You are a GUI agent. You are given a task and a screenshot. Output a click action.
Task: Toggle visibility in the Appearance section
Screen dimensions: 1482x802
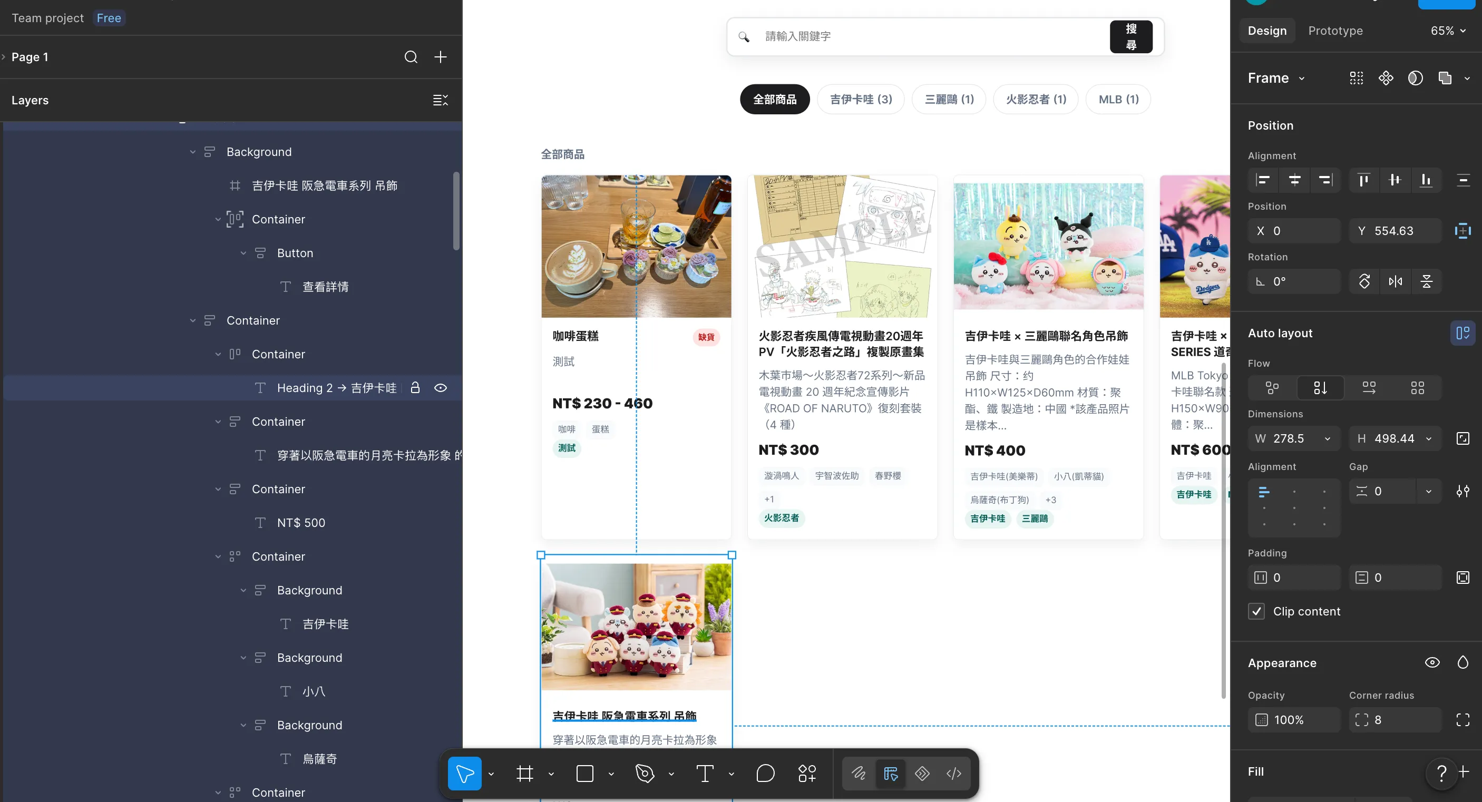coord(1432,663)
